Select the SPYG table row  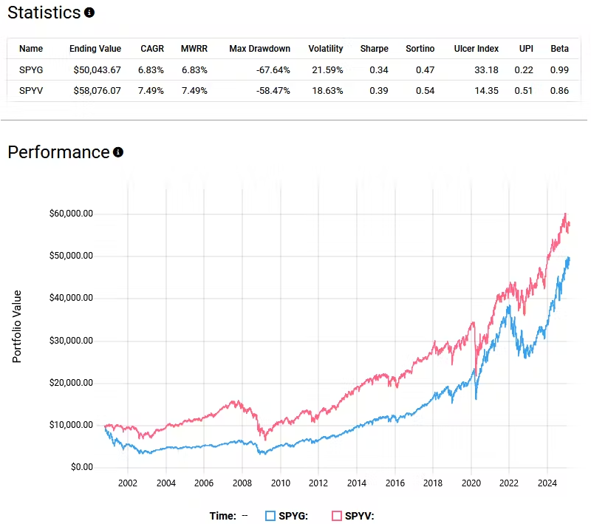click(x=293, y=69)
